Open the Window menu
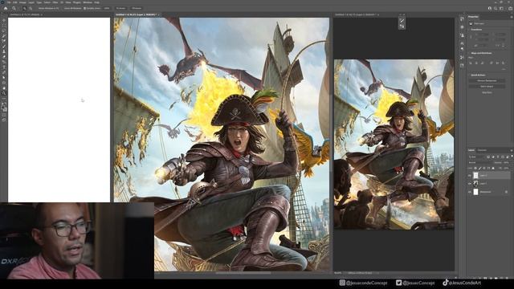 tap(88, 2)
